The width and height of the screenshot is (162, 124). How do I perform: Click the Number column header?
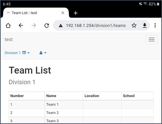tap(27, 96)
